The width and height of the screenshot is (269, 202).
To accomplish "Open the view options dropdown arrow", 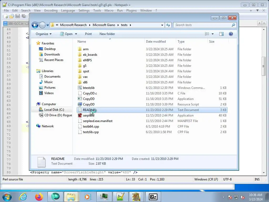I will [213, 34].
